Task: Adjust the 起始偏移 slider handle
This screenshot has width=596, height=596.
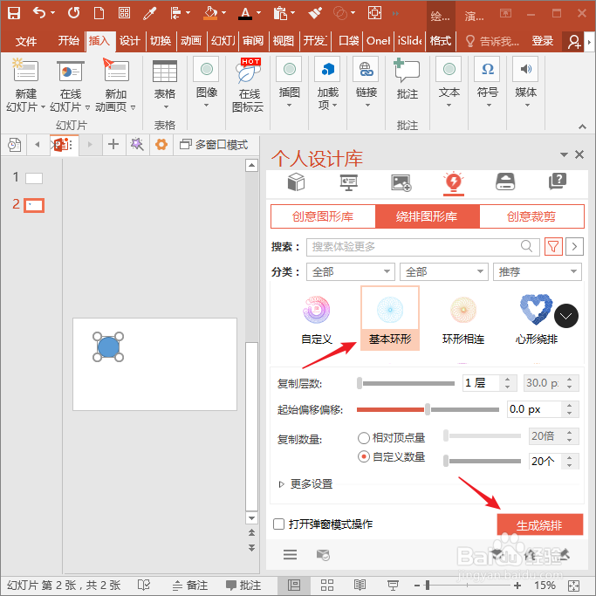Action: pyautogui.click(x=428, y=409)
